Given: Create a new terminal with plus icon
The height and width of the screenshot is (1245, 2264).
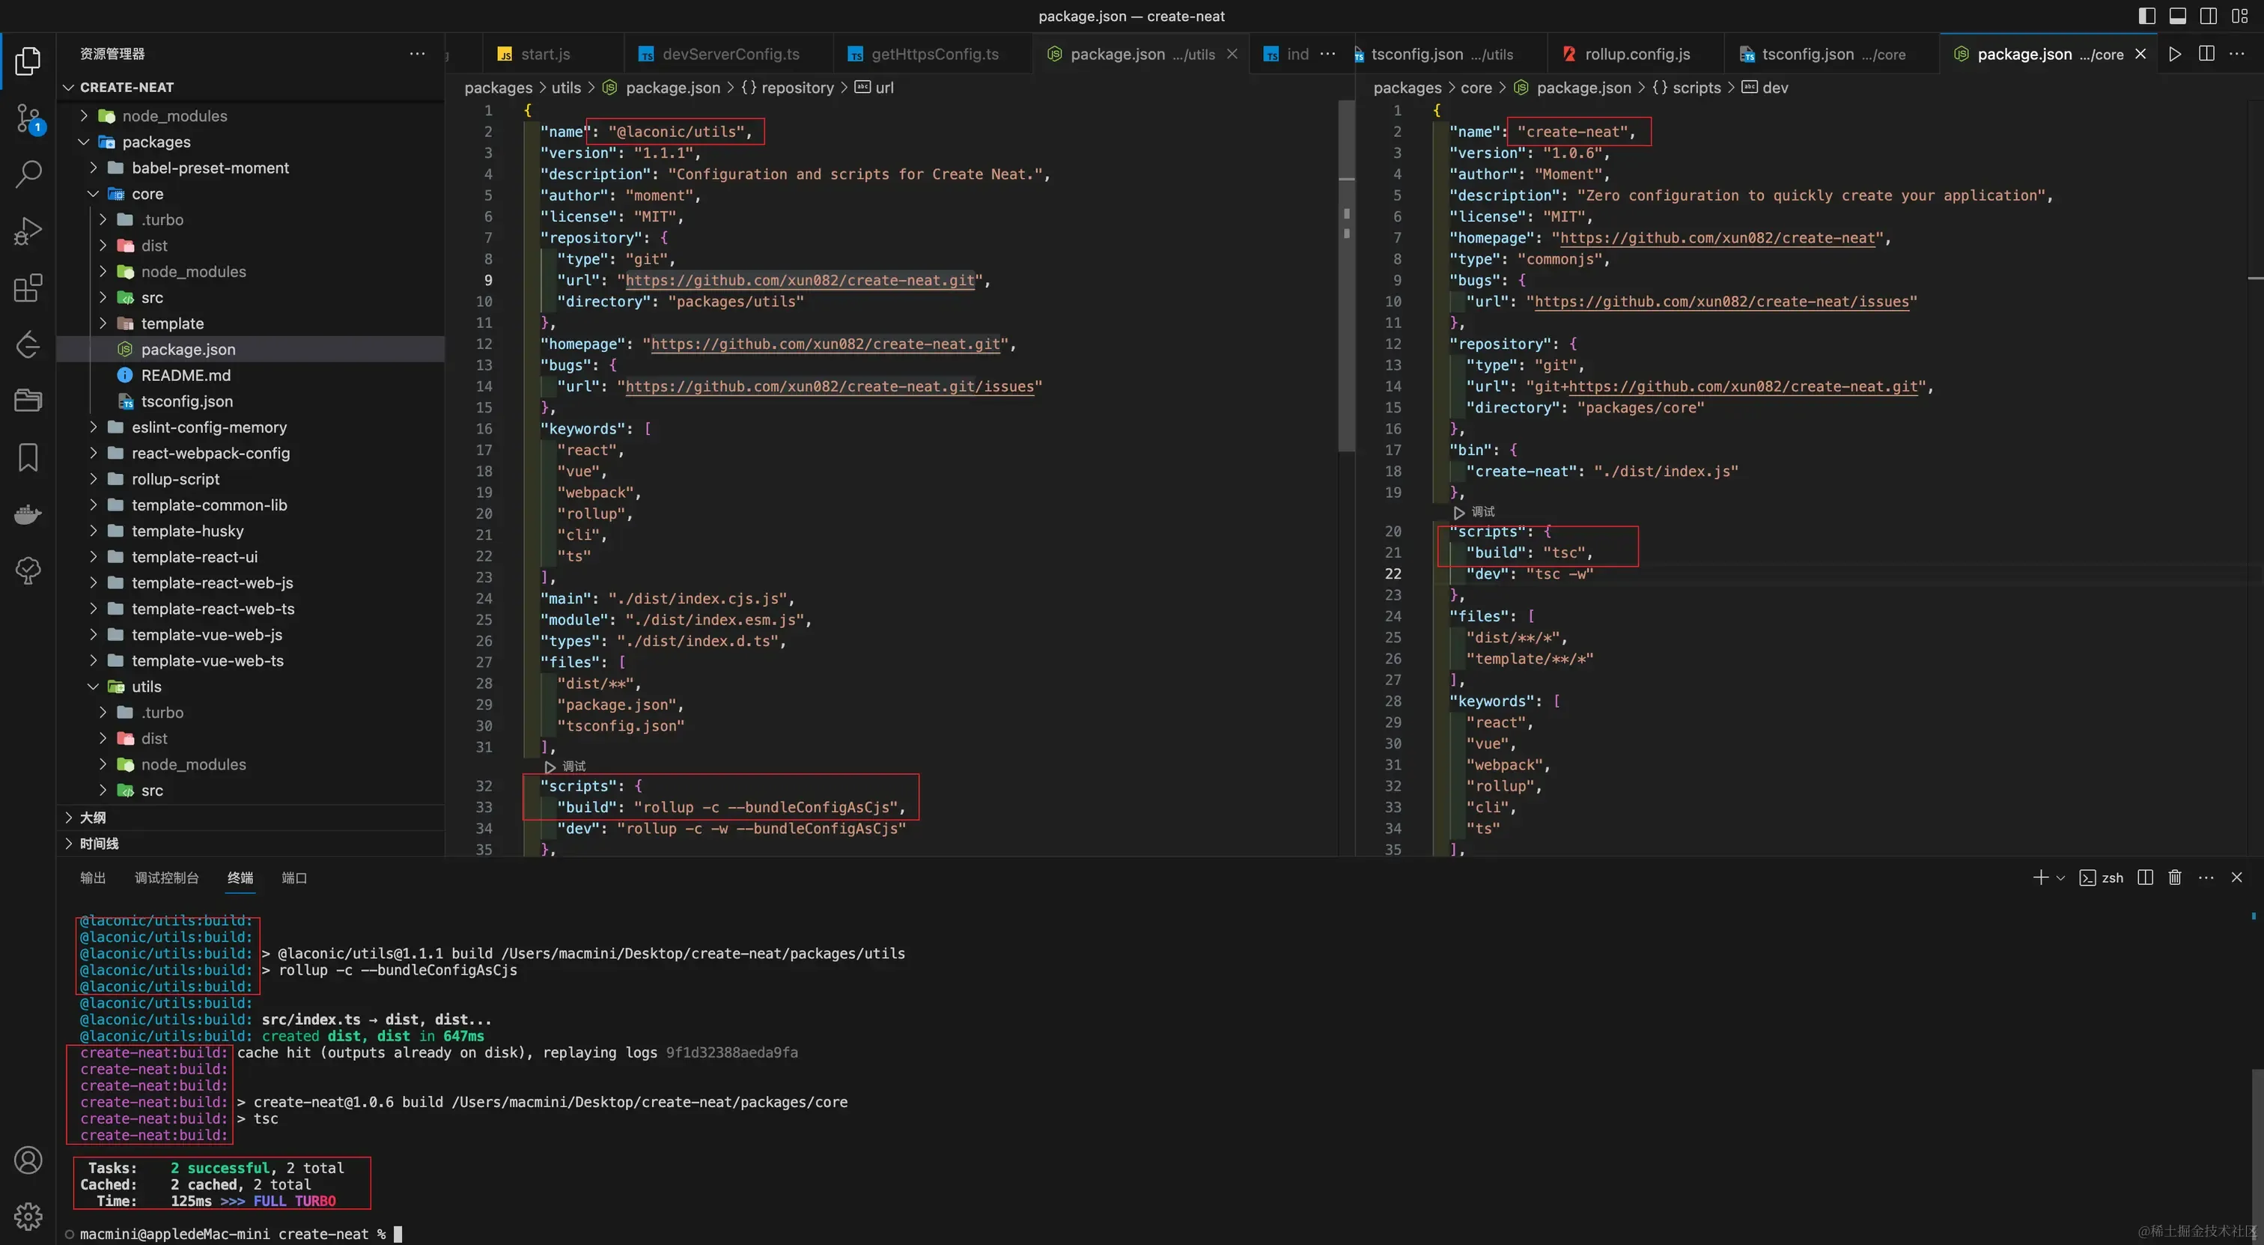Looking at the screenshot, I should point(2040,877).
